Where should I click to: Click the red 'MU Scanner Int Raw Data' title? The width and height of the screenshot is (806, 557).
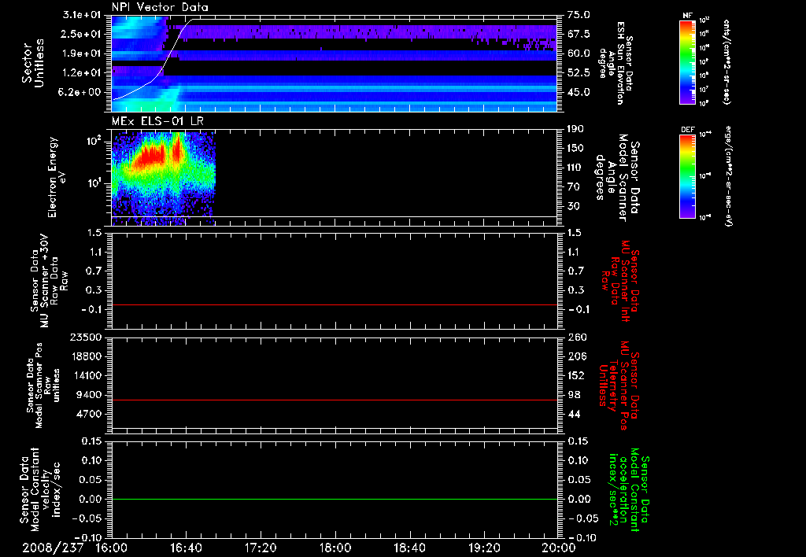click(x=620, y=280)
